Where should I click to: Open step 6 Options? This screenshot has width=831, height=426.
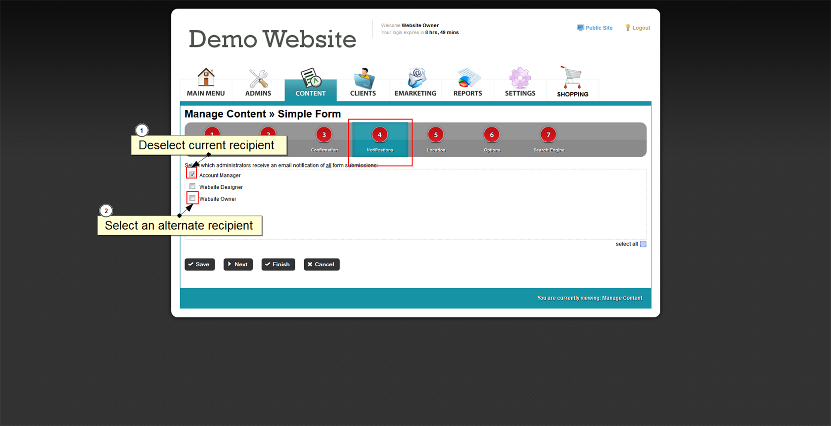click(x=492, y=135)
